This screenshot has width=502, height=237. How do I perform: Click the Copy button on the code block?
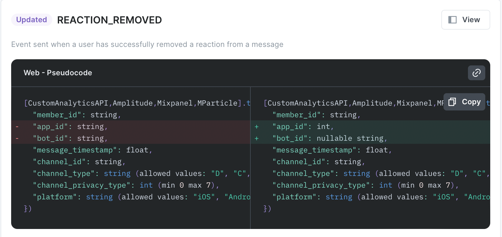[x=464, y=102]
